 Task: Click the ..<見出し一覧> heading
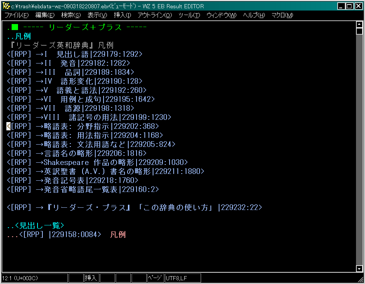tap(35, 225)
